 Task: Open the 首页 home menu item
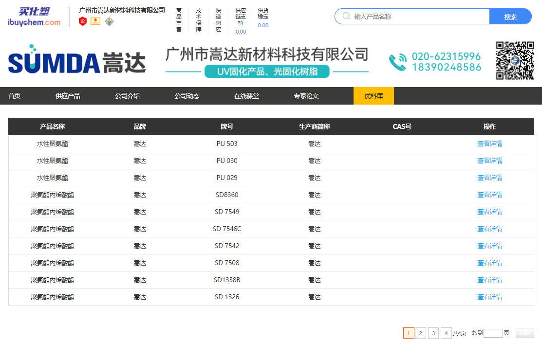tap(14, 96)
